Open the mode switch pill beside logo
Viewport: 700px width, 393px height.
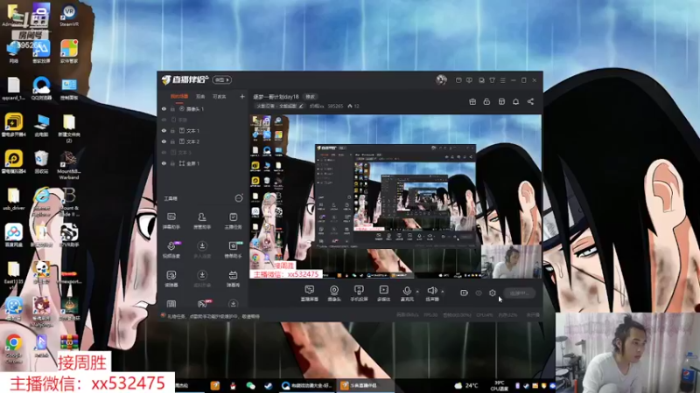coord(222,79)
